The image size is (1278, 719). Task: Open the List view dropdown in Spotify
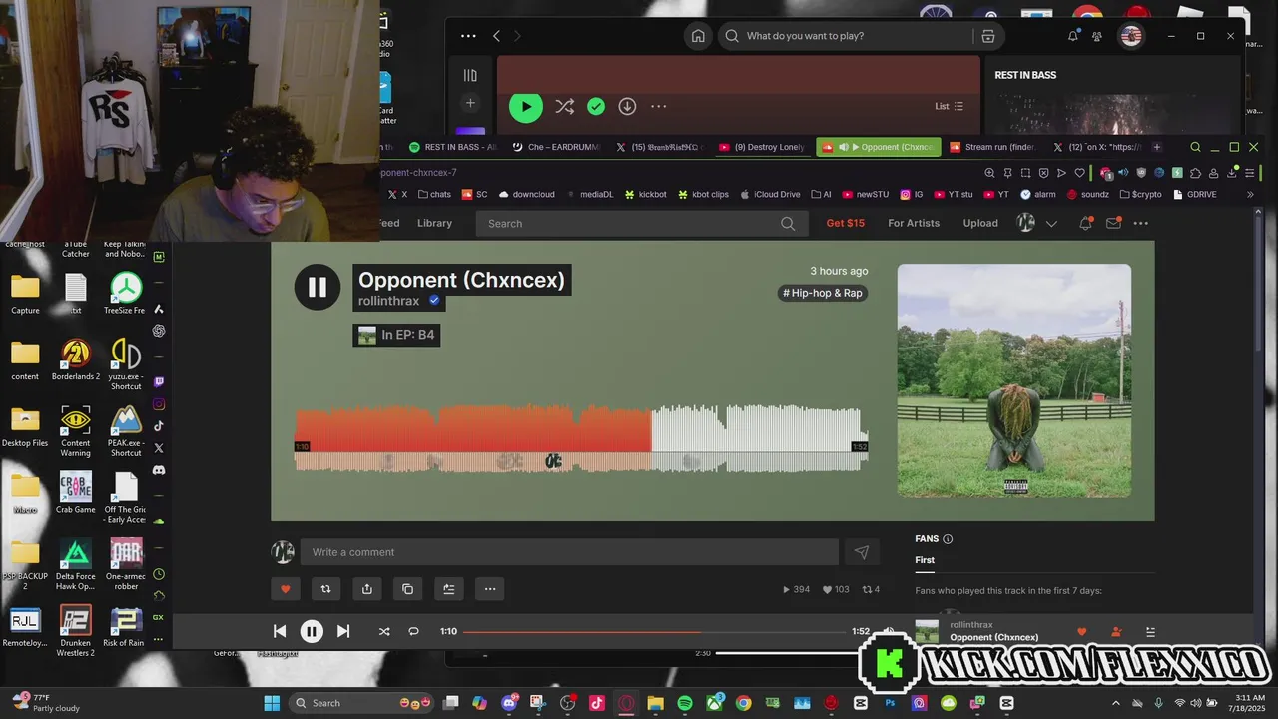tap(949, 106)
